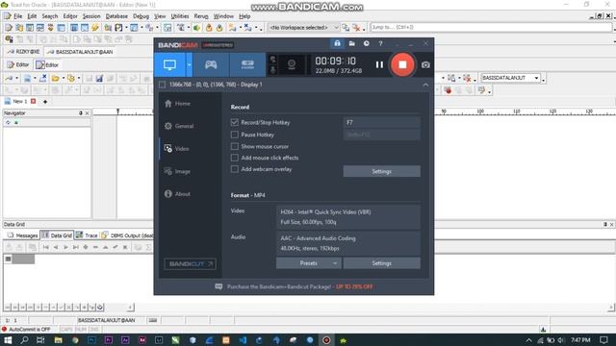Open Video section in Bandicam sidebar
The width and height of the screenshot is (616, 346).
[177, 149]
